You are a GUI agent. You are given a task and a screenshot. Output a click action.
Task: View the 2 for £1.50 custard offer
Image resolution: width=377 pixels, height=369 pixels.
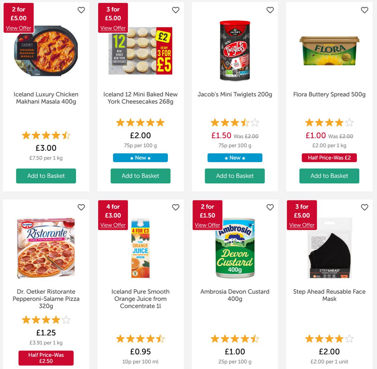[207, 225]
